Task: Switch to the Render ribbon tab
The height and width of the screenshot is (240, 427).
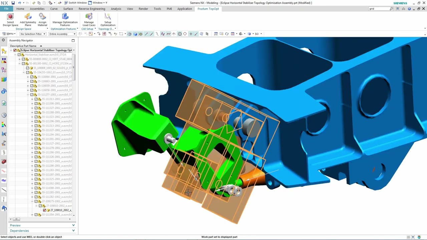Action: pos(143,9)
